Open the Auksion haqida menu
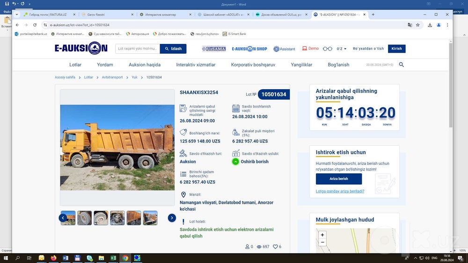Image resolution: width=468 pixels, height=263 pixels. pyautogui.click(x=145, y=64)
